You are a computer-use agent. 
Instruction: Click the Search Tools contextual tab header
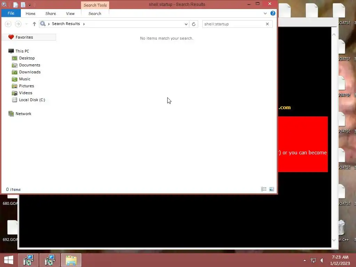click(x=95, y=5)
